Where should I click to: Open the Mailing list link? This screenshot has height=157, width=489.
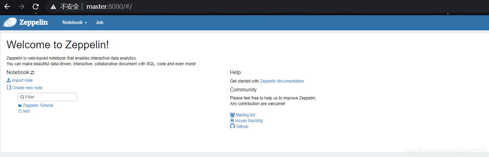246,115
